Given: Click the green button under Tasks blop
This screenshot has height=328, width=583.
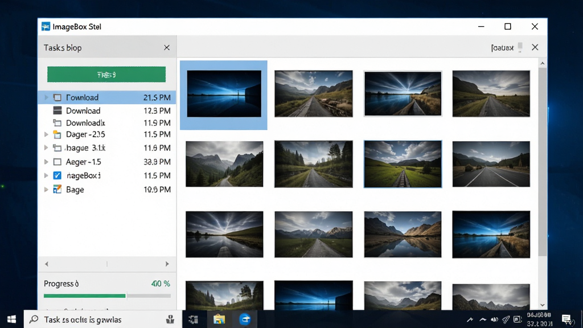Looking at the screenshot, I should [x=106, y=75].
